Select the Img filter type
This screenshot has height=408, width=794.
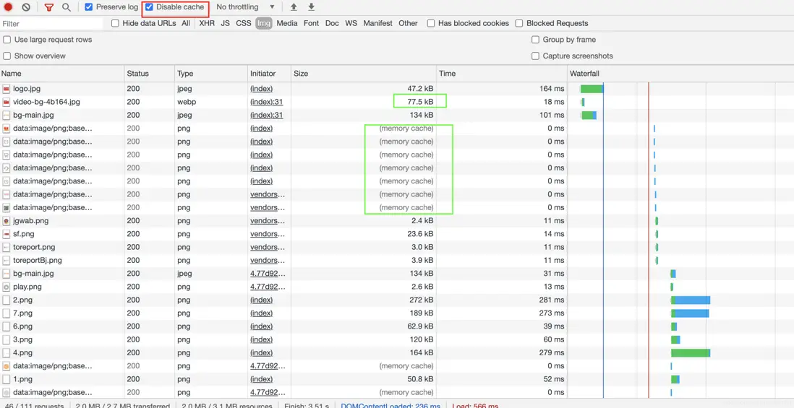point(263,23)
